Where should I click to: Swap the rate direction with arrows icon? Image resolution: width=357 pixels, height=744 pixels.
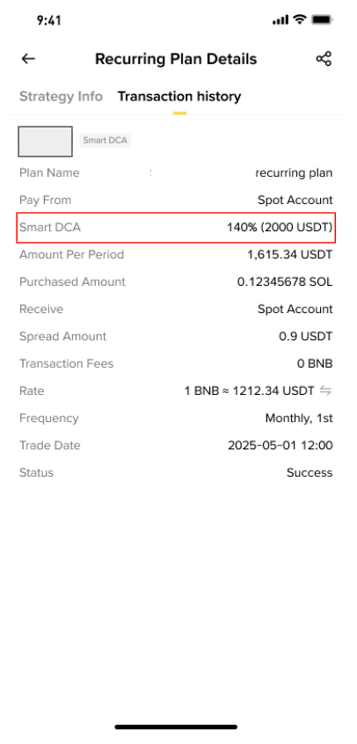pos(325,391)
